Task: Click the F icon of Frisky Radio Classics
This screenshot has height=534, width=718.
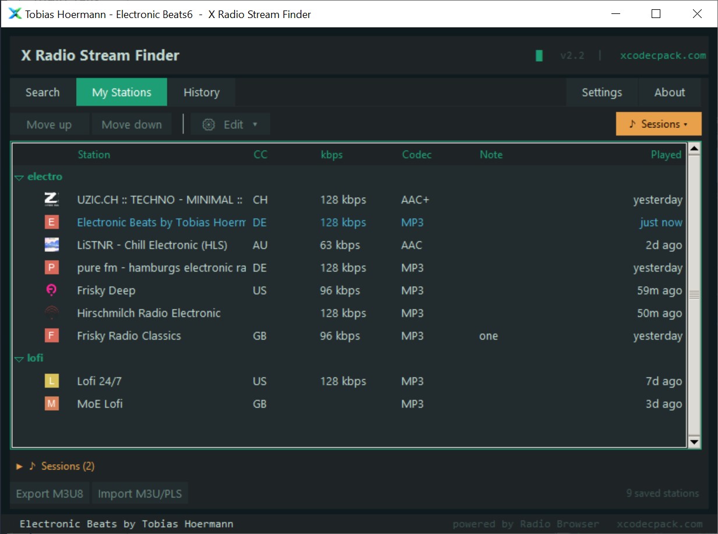Action: click(x=52, y=336)
